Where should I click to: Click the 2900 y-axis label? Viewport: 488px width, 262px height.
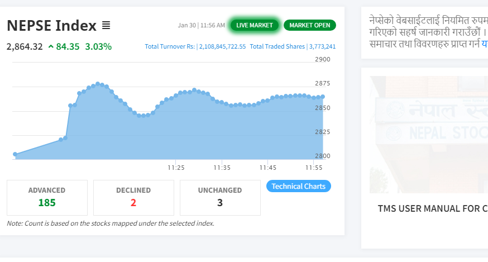click(322, 59)
